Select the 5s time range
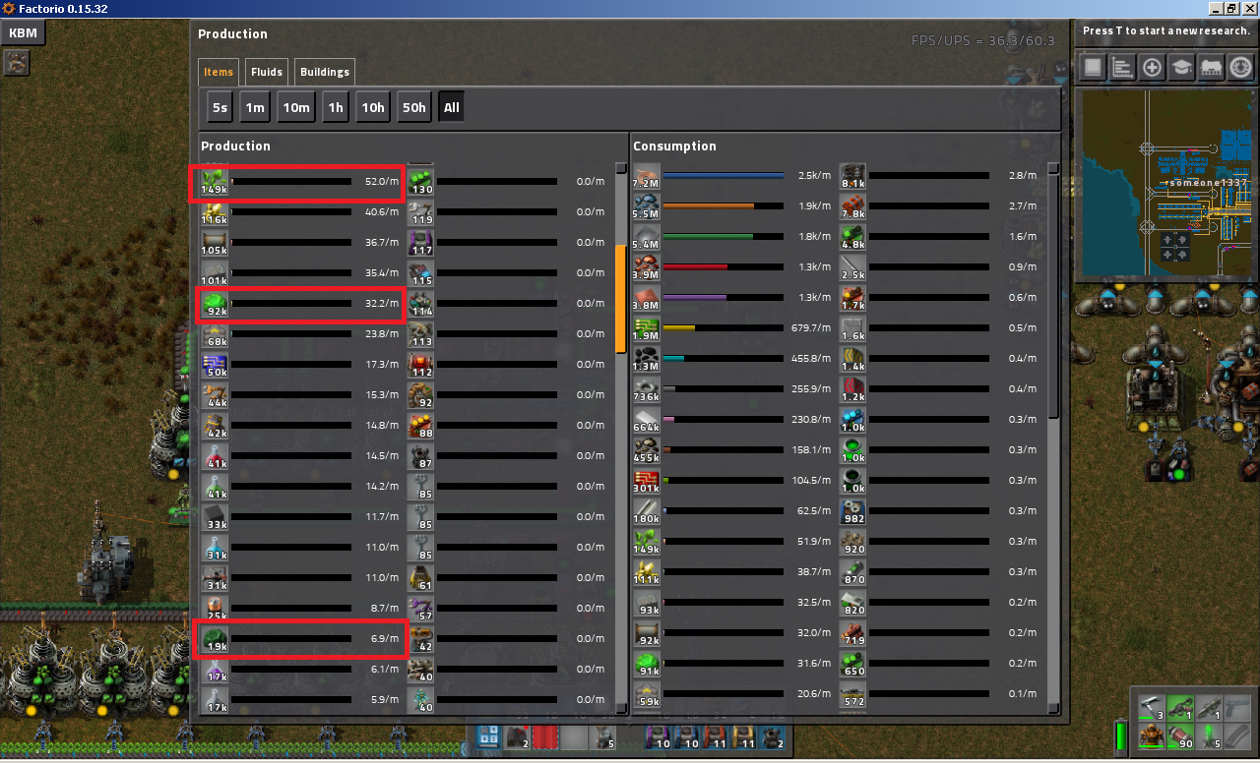Image resolution: width=1260 pixels, height=763 pixels. pos(219,108)
